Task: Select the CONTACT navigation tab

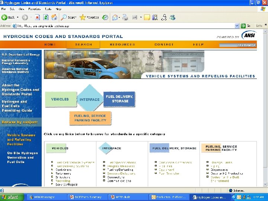Action: point(164,45)
